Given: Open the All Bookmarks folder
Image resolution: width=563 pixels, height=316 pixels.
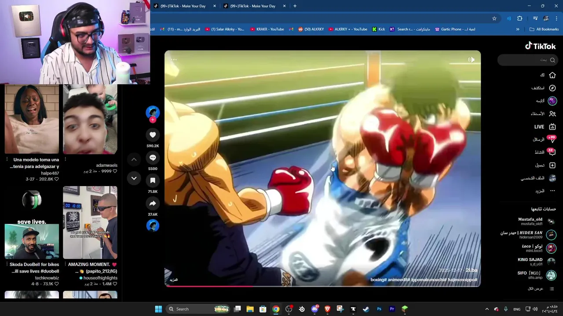Looking at the screenshot, I should tap(544, 29).
